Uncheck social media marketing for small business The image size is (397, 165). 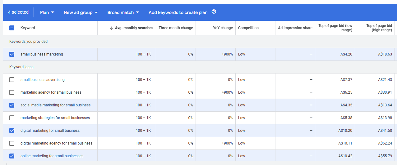(12, 105)
